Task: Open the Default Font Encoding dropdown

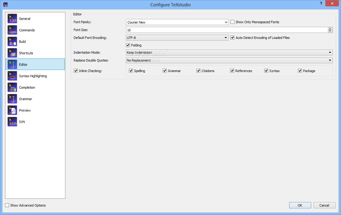Action: pos(177,38)
